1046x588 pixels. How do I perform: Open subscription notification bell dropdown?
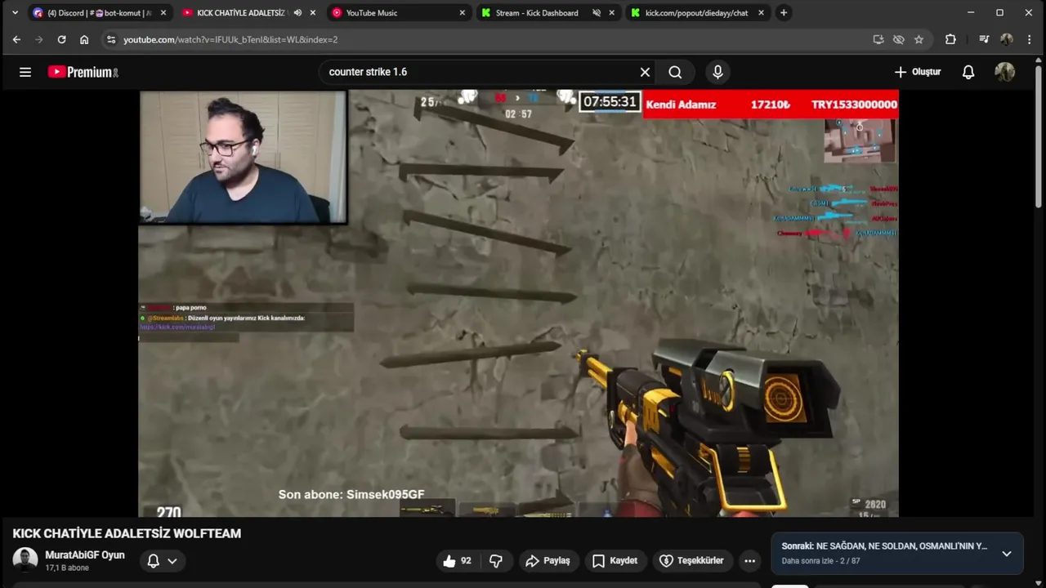162,561
